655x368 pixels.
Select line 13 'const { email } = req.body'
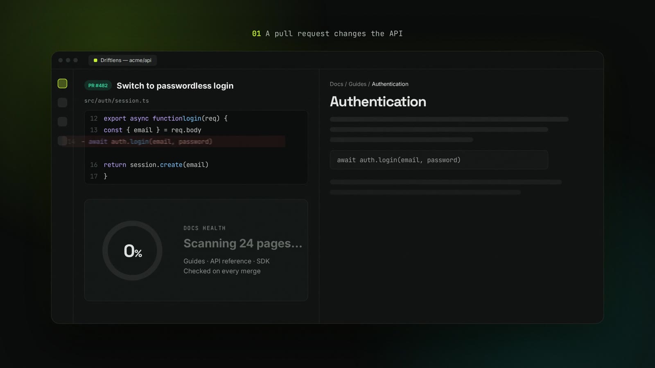(x=152, y=130)
